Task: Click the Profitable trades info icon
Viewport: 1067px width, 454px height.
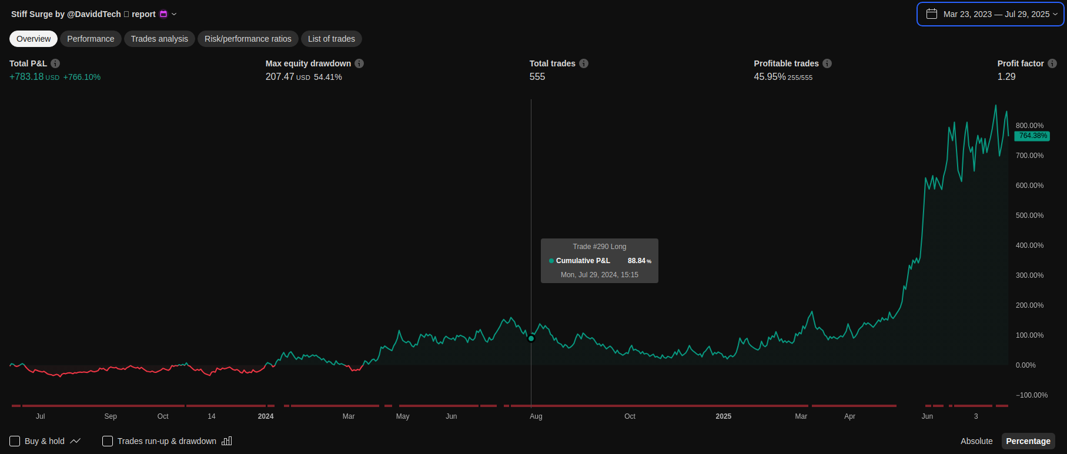Action: click(x=827, y=63)
